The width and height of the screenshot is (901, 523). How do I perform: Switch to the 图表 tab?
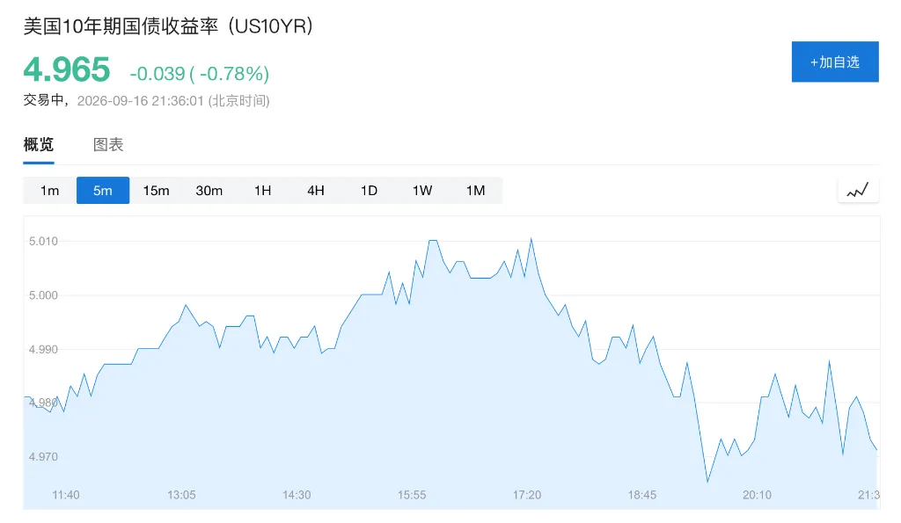[108, 145]
